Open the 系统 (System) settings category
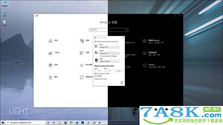The width and height of the screenshot is (223, 125). point(53,41)
